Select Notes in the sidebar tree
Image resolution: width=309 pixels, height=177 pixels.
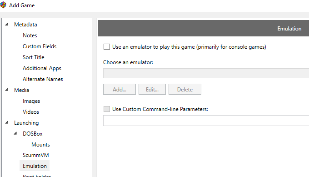point(30,35)
